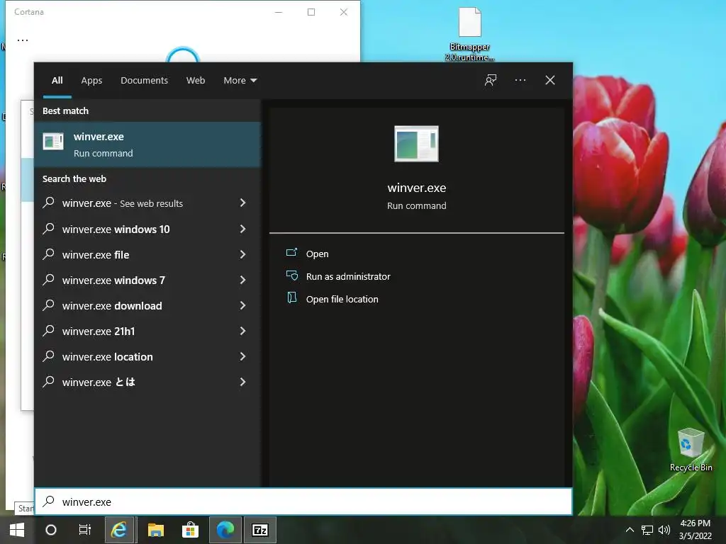The width and height of the screenshot is (726, 544).
Task: Click the Open action icon
Action: point(291,253)
